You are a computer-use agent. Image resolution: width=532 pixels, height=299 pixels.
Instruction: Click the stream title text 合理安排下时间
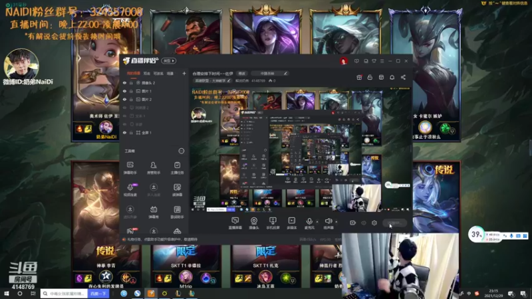(x=213, y=74)
